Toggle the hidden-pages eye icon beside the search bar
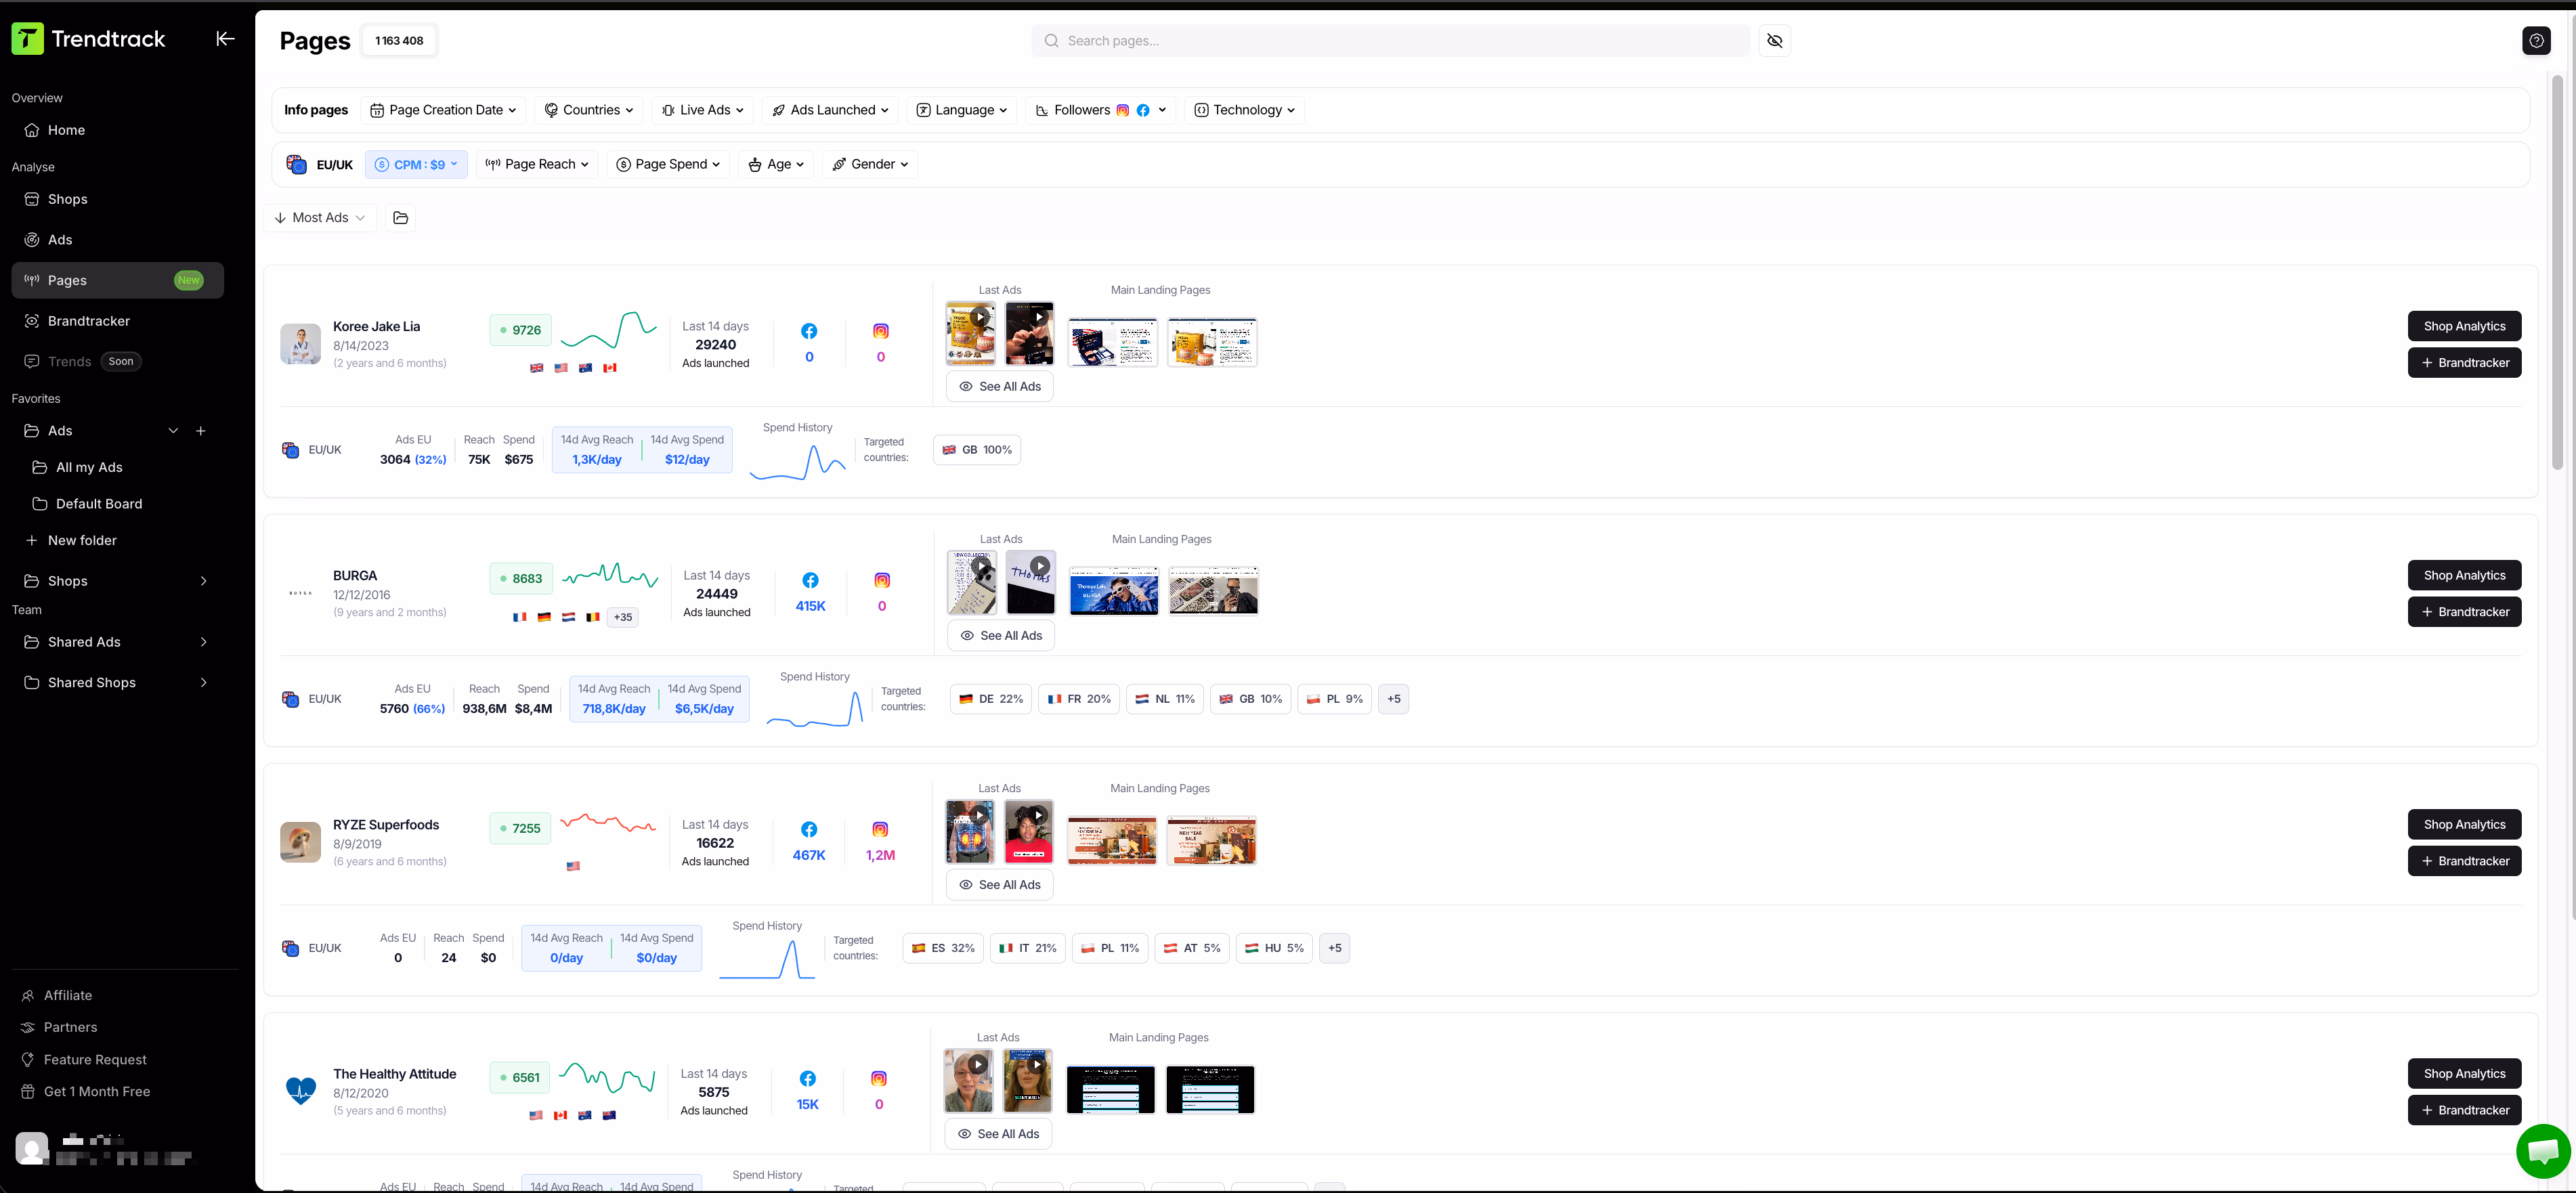Screen dimensions: 2576x1193 [x=1775, y=41]
